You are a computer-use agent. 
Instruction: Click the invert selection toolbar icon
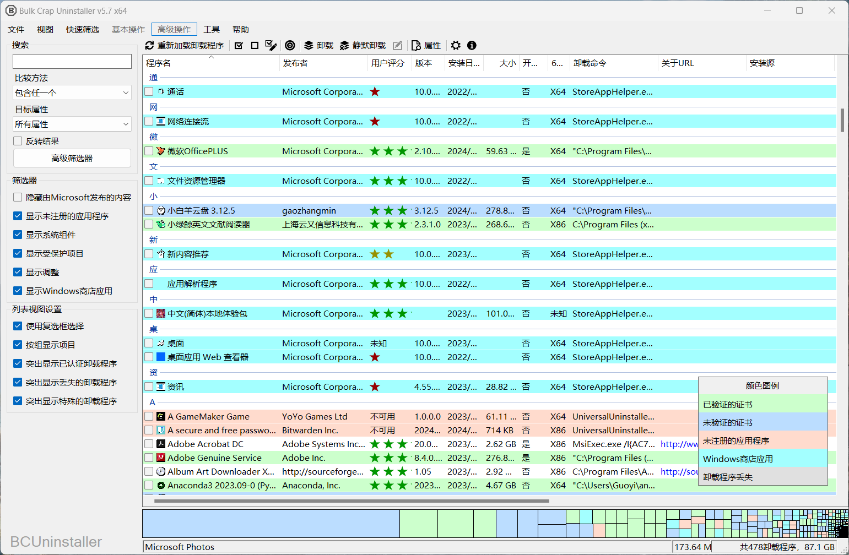pos(271,45)
